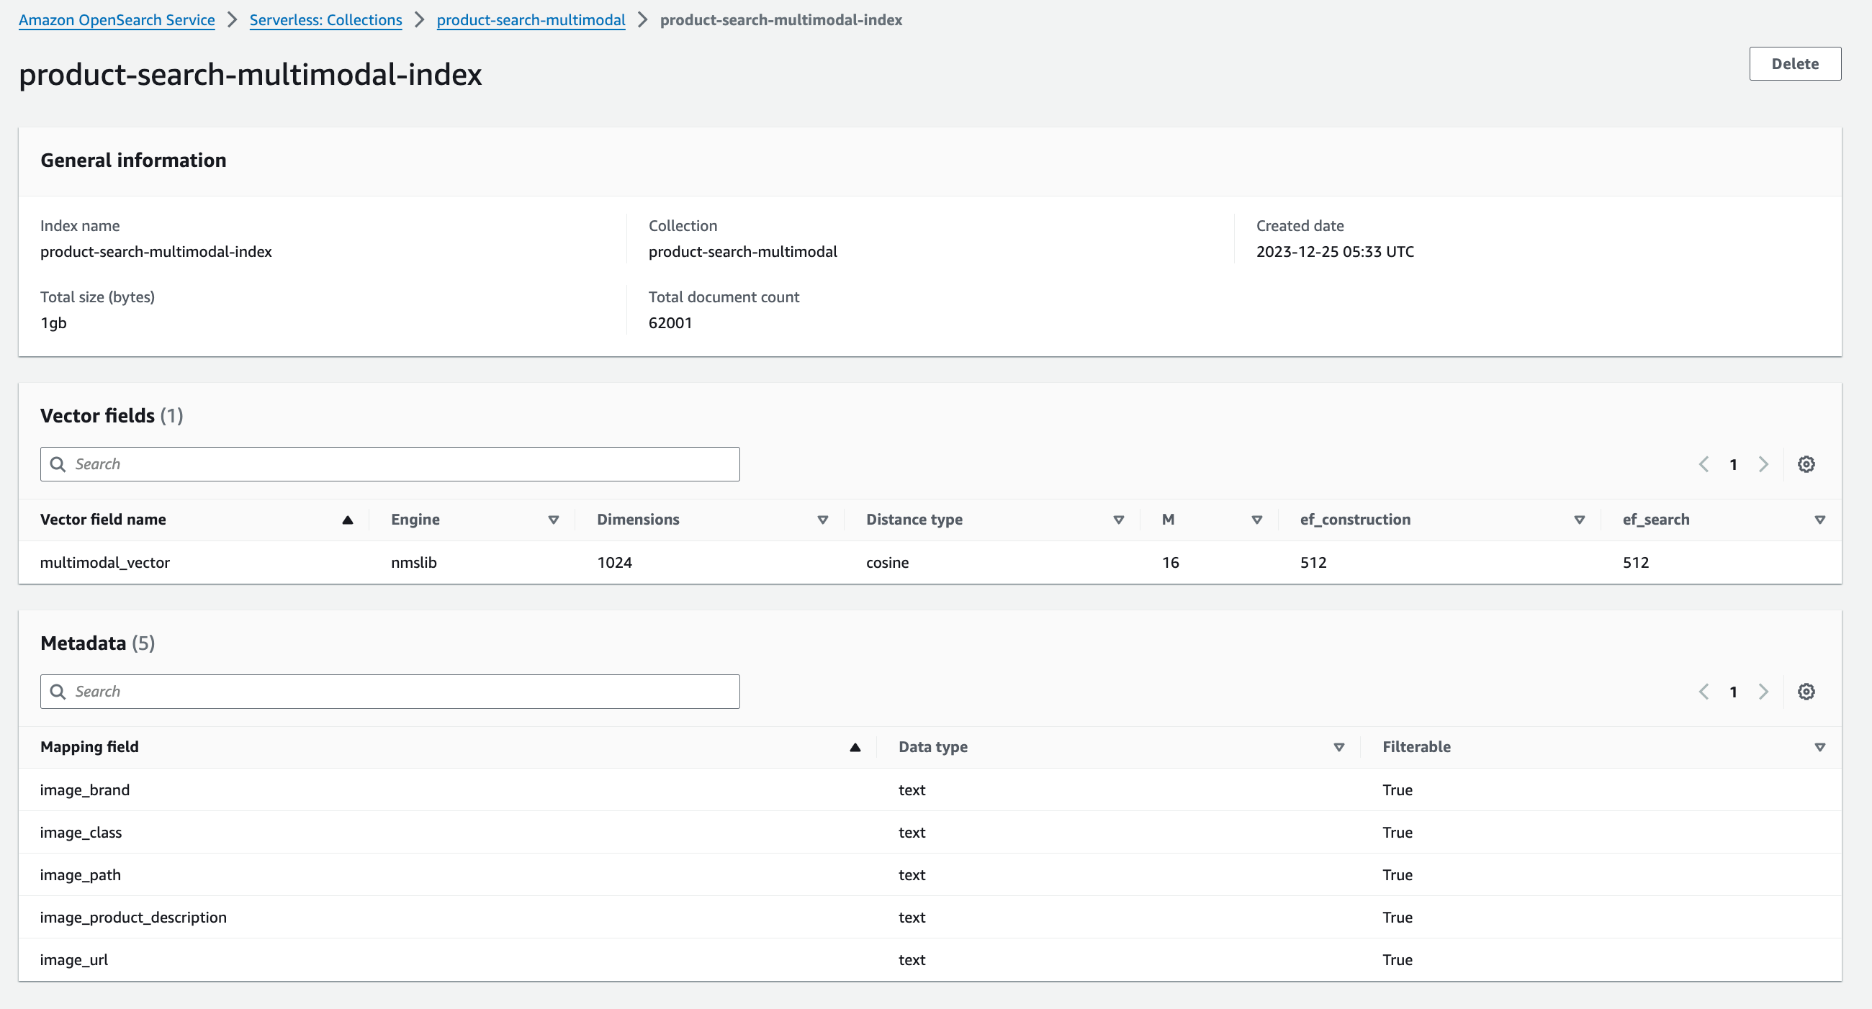Sort Vector fields by Dimensions column
The width and height of the screenshot is (1872, 1009).
pyautogui.click(x=823, y=520)
